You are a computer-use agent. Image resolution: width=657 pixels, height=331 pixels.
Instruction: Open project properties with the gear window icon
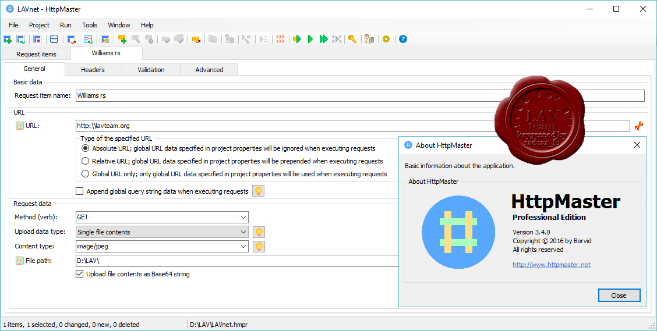tap(105, 40)
